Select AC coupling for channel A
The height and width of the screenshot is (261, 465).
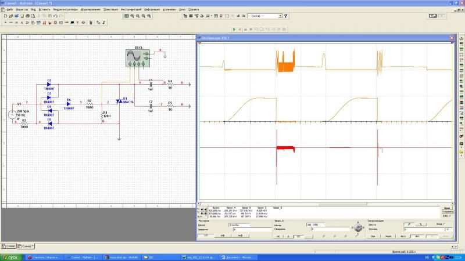click(x=277, y=237)
